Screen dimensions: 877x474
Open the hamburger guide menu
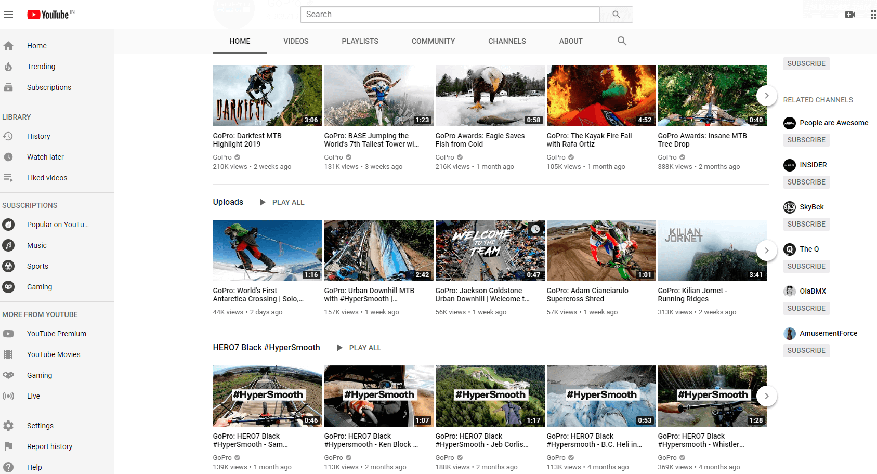[8, 15]
